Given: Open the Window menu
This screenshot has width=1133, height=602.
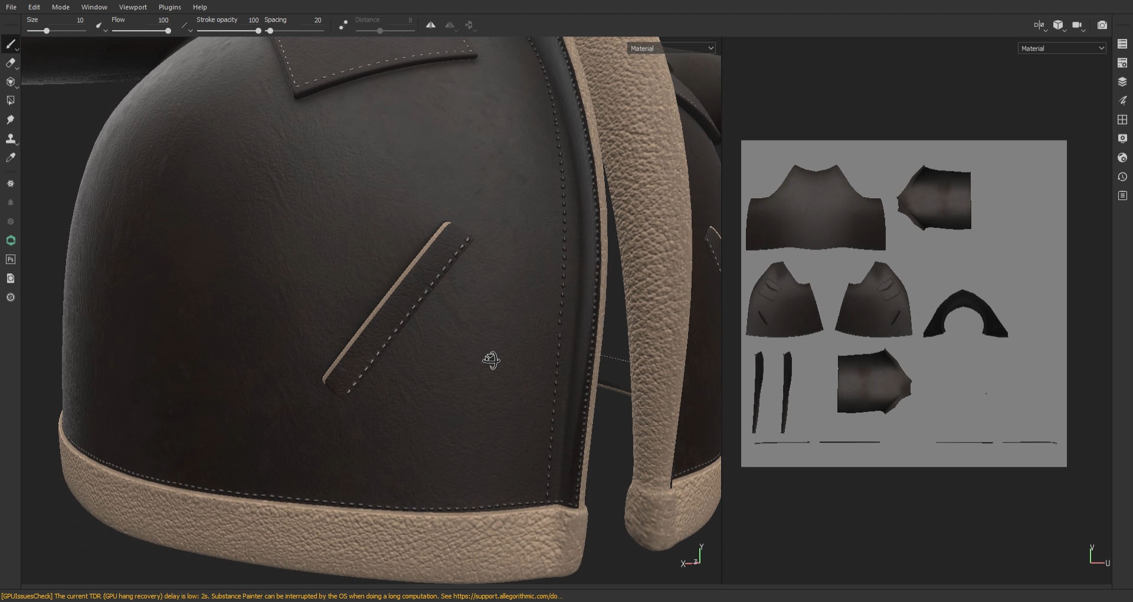Looking at the screenshot, I should pos(94,7).
